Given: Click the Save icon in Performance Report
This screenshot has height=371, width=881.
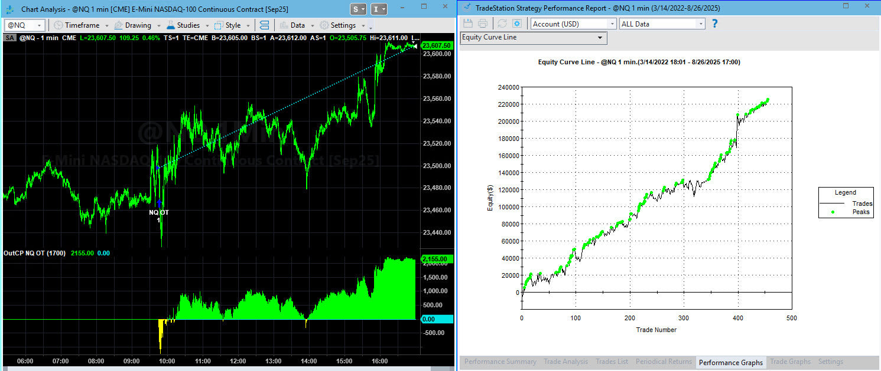Looking at the screenshot, I should (x=468, y=24).
